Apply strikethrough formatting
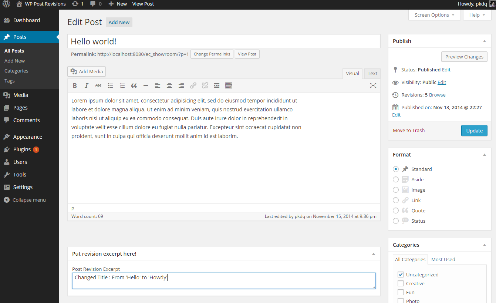The width and height of the screenshot is (496, 303). pos(98,85)
